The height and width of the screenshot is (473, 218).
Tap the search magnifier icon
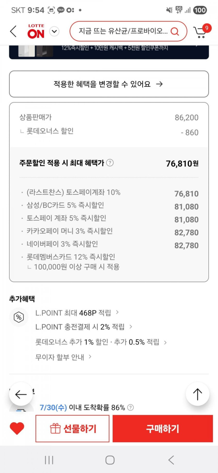click(175, 32)
